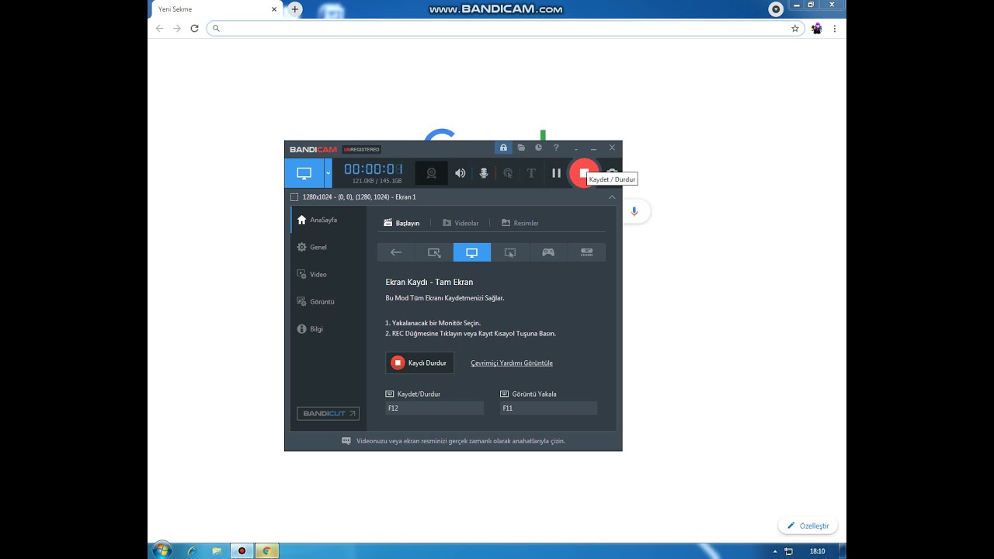Click the Chrome address bar
The image size is (994, 559).
pos(506,28)
